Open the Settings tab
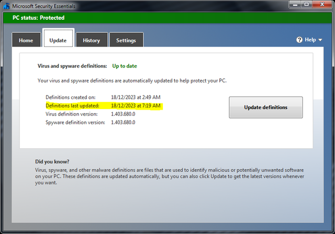Viewport: 335px width, 234px height. 126,40
